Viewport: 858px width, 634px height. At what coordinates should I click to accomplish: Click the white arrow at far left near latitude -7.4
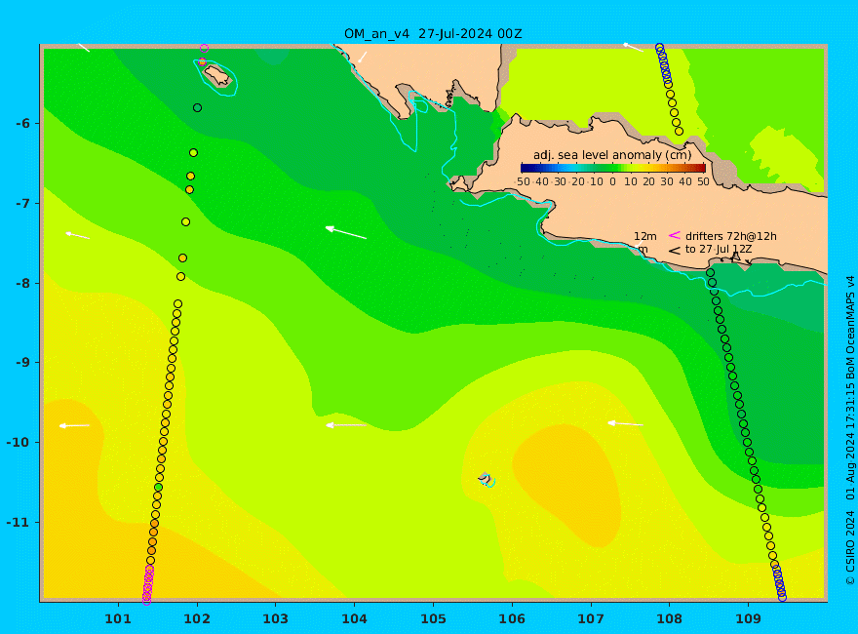tap(77, 235)
